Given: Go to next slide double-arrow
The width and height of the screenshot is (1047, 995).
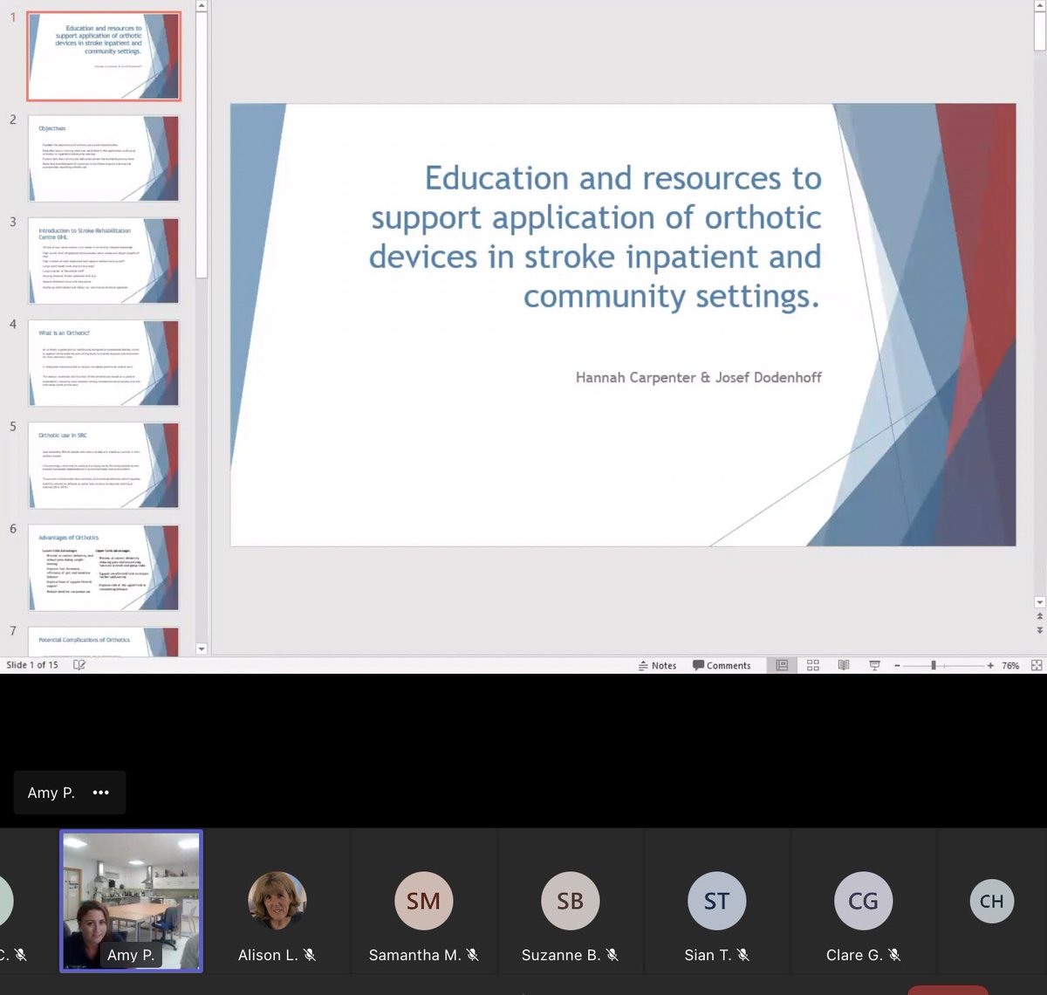Looking at the screenshot, I should pyautogui.click(x=1039, y=630).
